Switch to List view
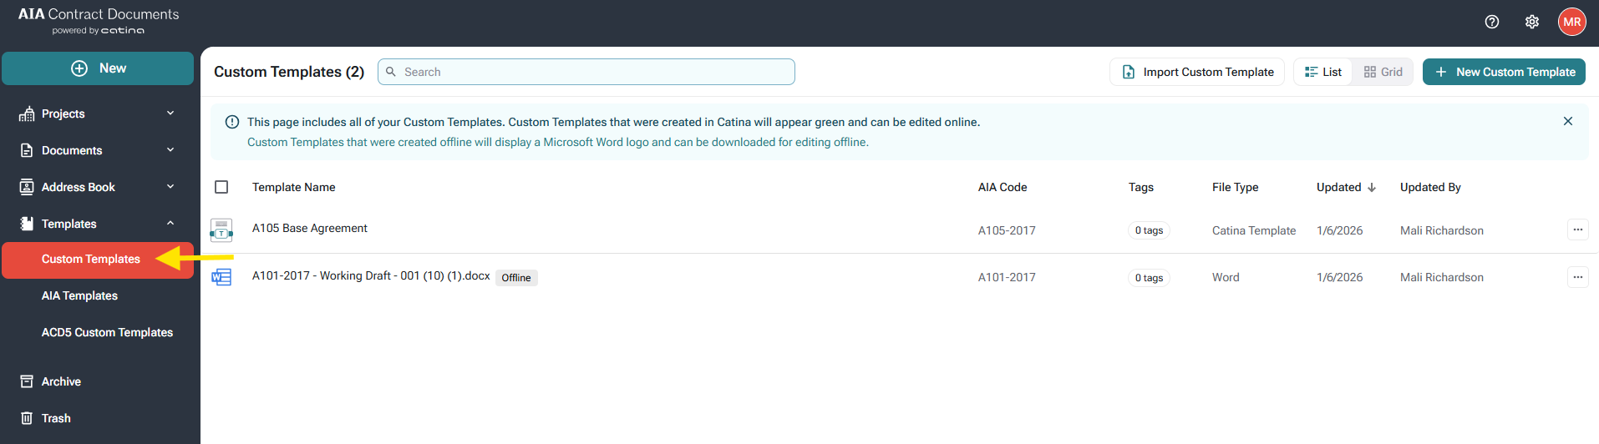The height and width of the screenshot is (444, 1599). coord(1323,72)
